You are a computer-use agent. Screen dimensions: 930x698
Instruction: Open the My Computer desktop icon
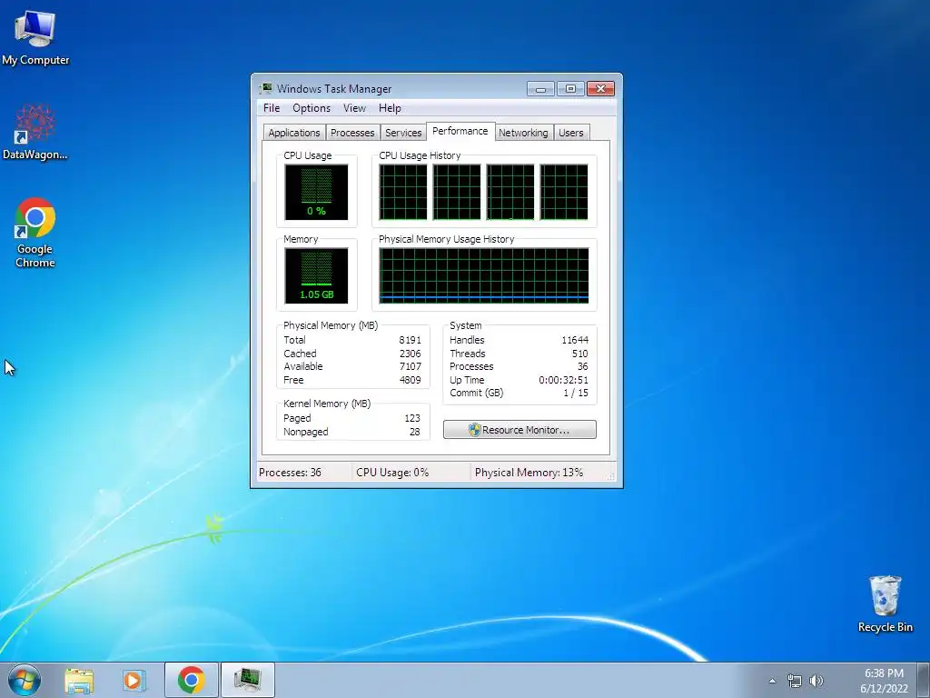(35, 37)
